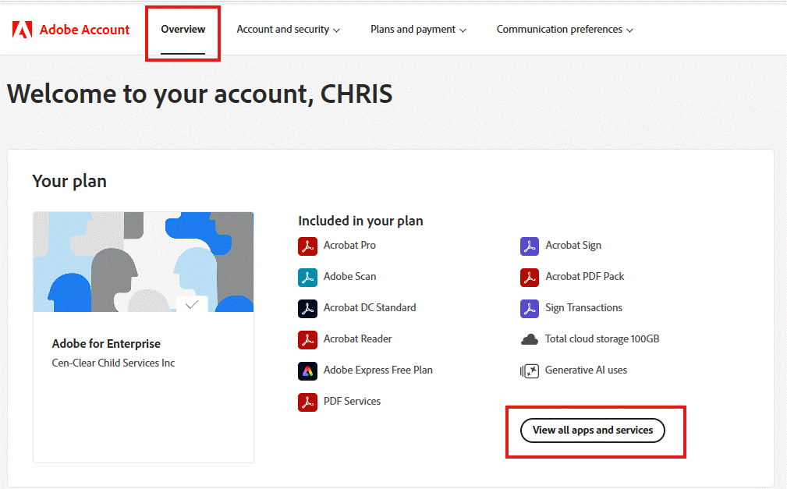Viewport: 787px width, 489px height.
Task: Expand the Communication preferences menu
Action: [x=565, y=30]
